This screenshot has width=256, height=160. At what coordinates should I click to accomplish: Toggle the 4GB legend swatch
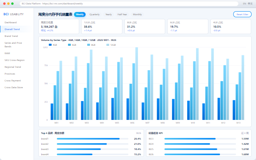coord(50,45)
